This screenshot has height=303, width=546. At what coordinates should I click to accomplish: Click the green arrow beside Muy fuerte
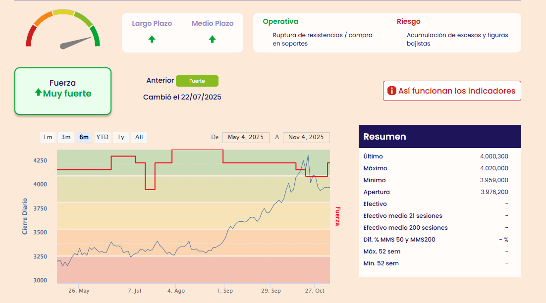click(38, 93)
